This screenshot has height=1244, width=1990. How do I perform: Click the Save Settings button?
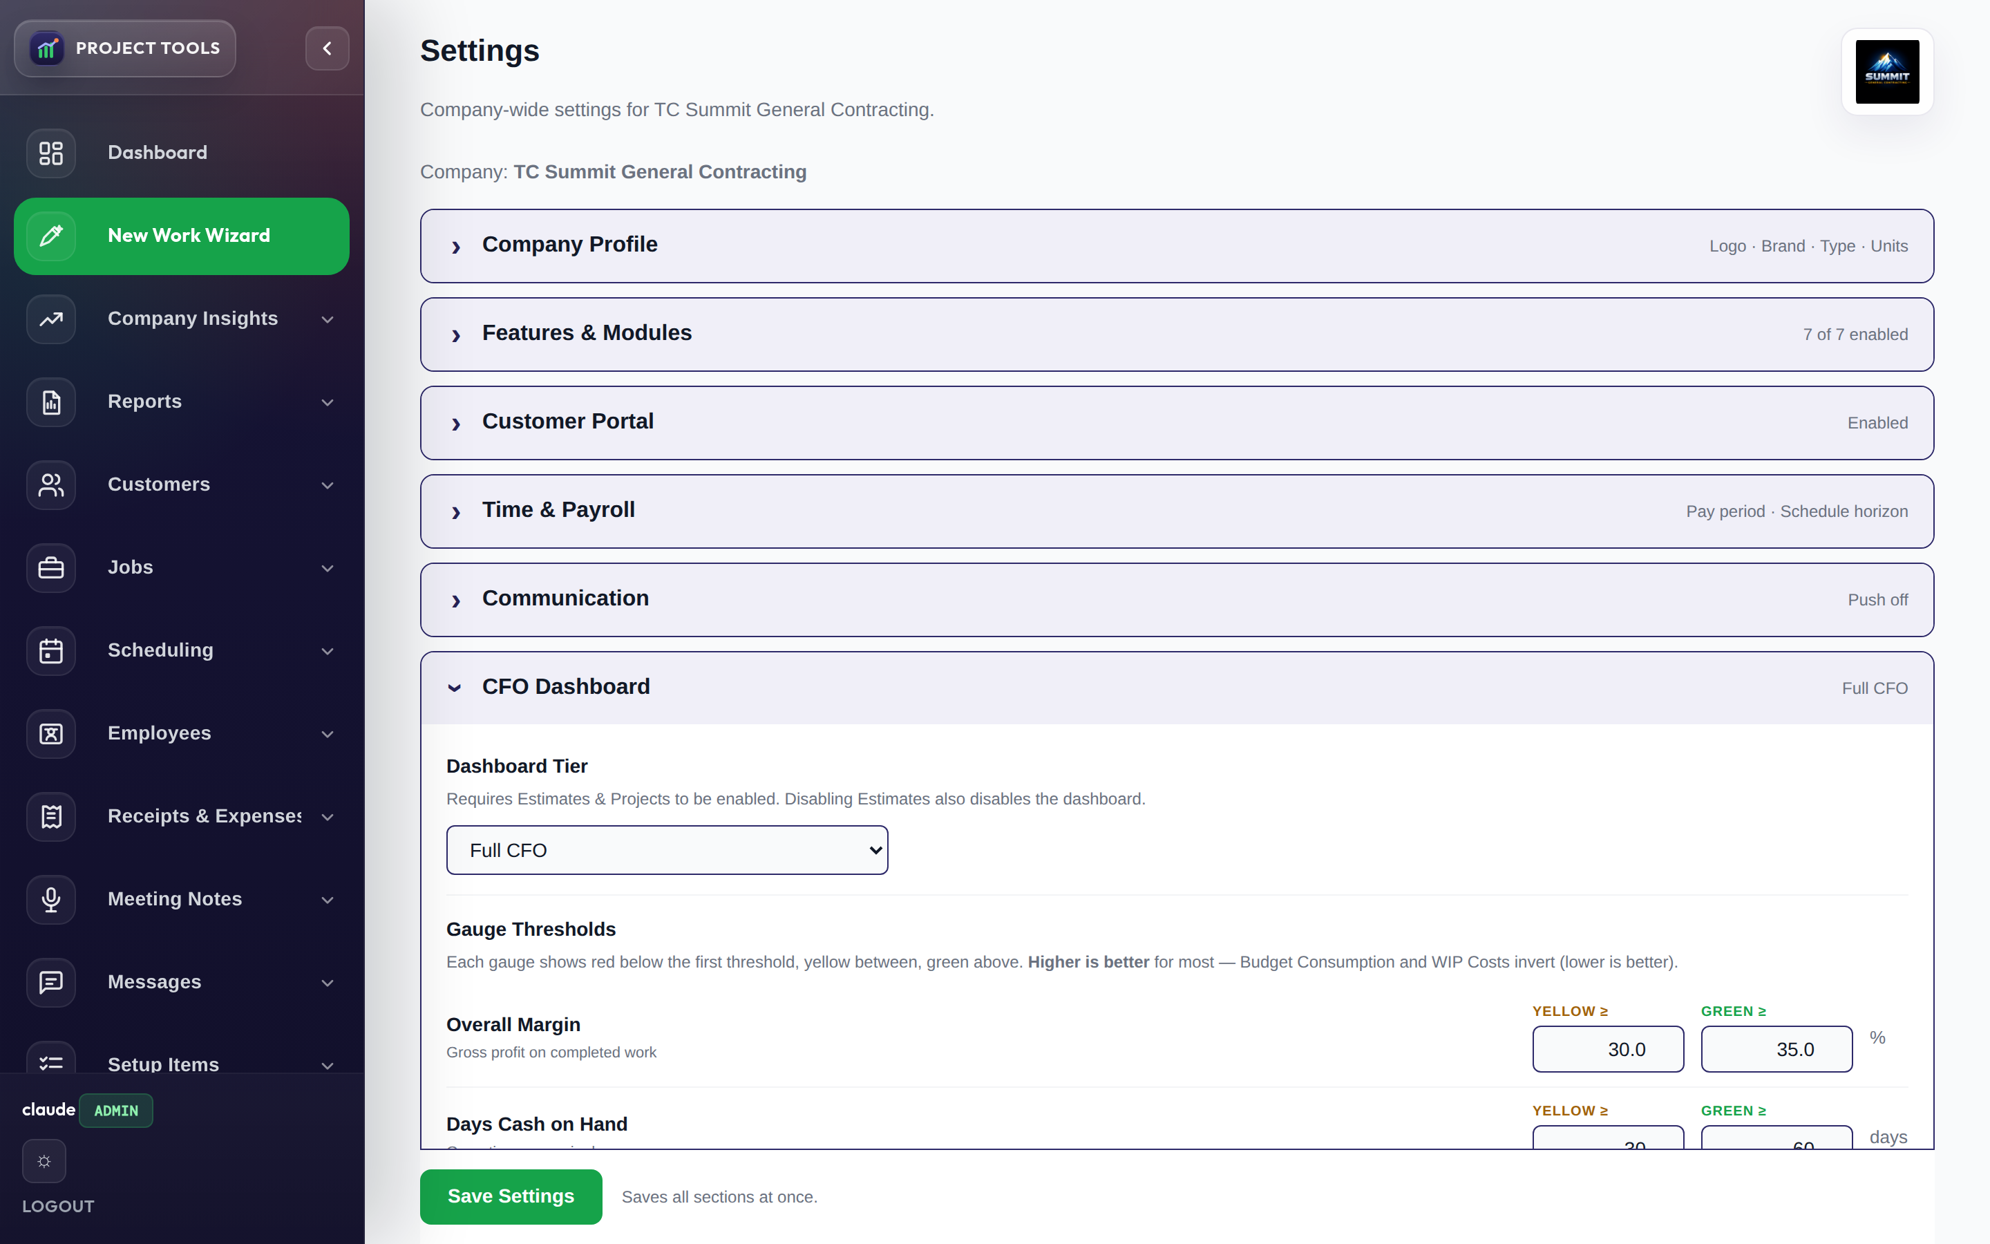[x=511, y=1196]
